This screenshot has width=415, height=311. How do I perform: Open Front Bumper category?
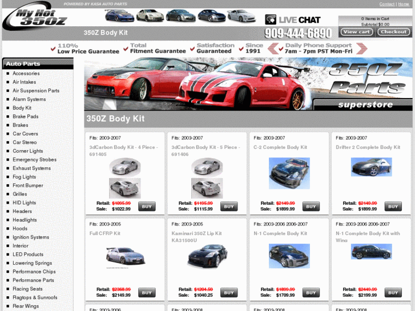click(28, 185)
